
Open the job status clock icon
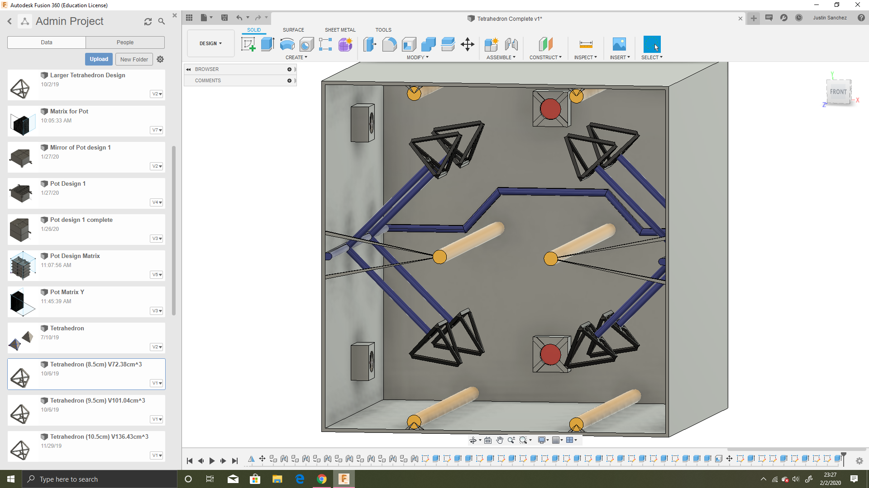click(799, 18)
